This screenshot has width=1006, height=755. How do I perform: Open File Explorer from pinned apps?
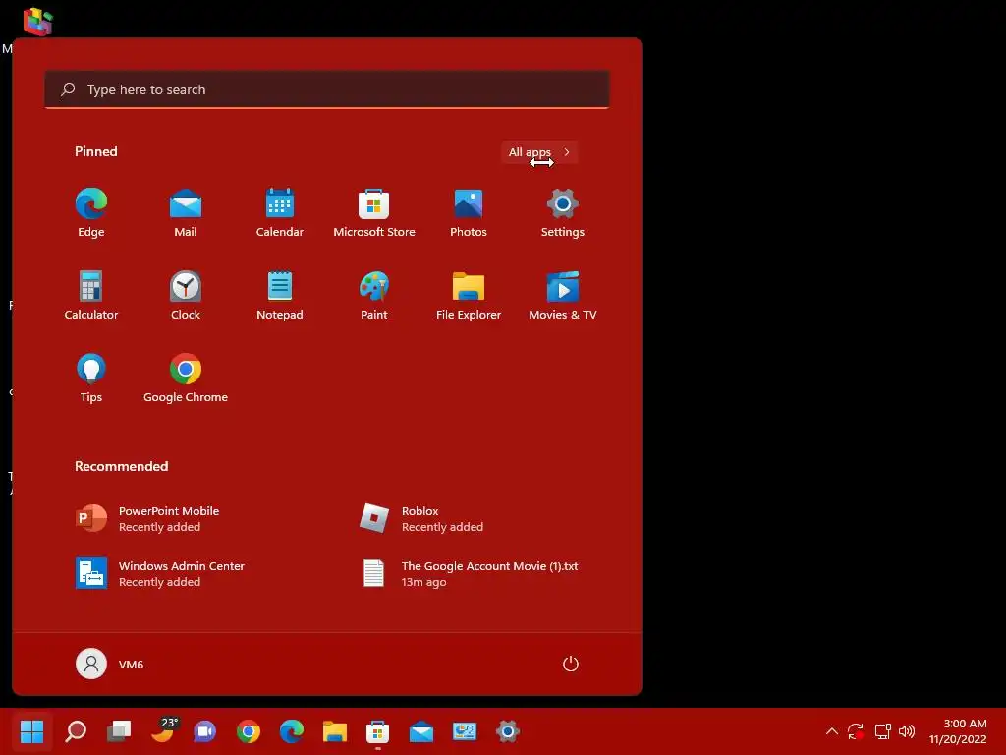469,295
